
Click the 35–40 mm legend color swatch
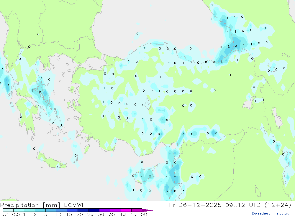coord(115,210)
